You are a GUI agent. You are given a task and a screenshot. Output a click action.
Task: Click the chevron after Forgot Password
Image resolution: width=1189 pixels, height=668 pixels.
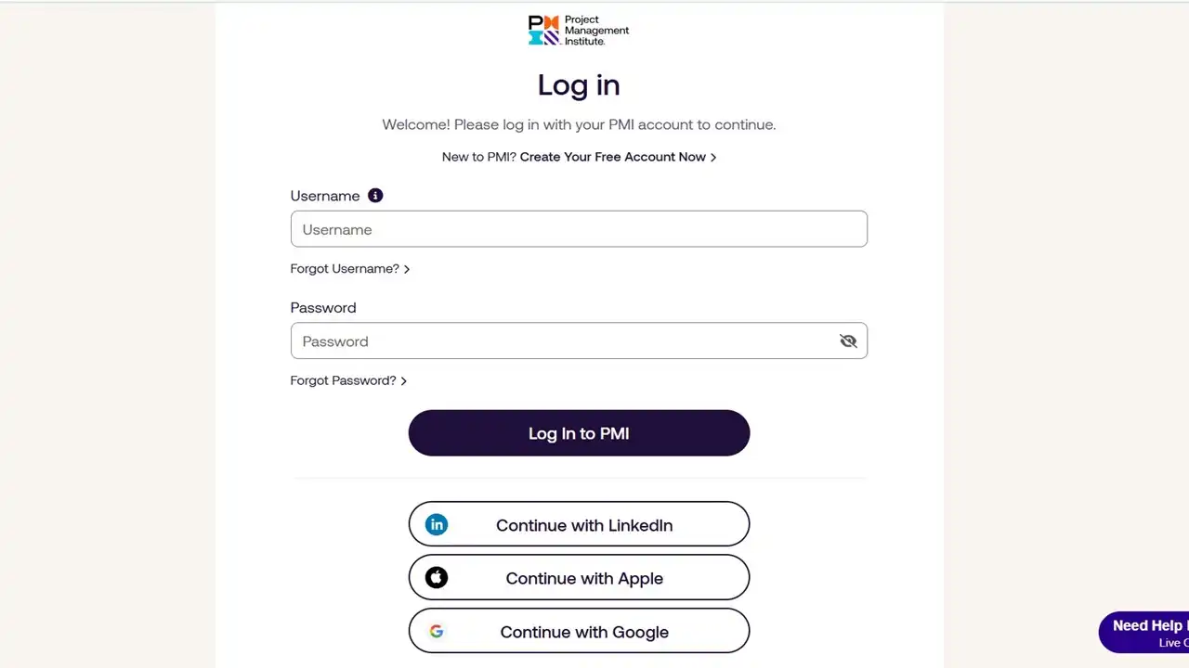pos(403,380)
